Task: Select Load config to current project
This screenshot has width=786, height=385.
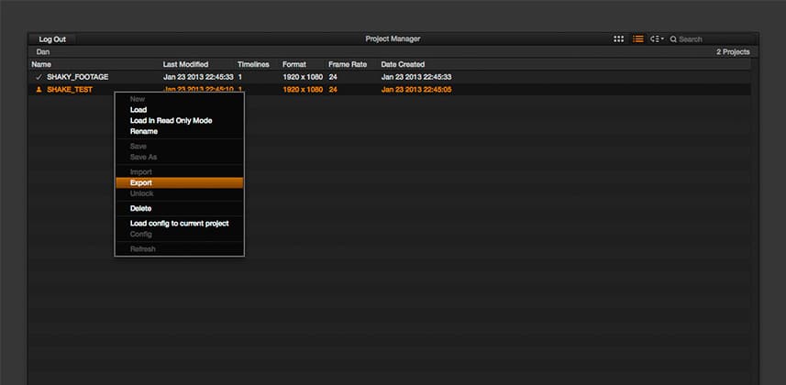Action: coord(180,224)
